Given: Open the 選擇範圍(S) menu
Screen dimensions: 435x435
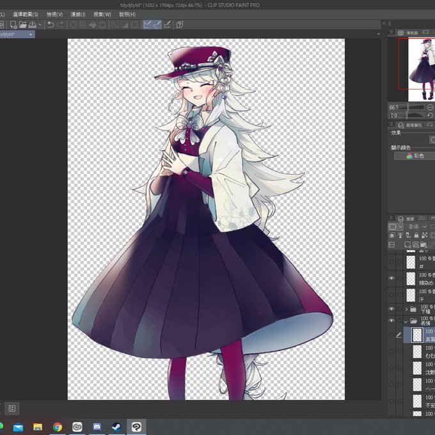Looking at the screenshot, I should (26, 15).
